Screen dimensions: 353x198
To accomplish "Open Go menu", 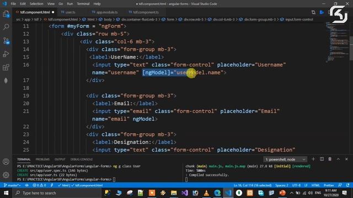I will [x=61, y=4].
